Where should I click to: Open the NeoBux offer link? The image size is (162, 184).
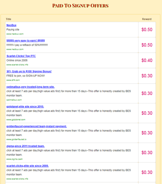[11, 25]
